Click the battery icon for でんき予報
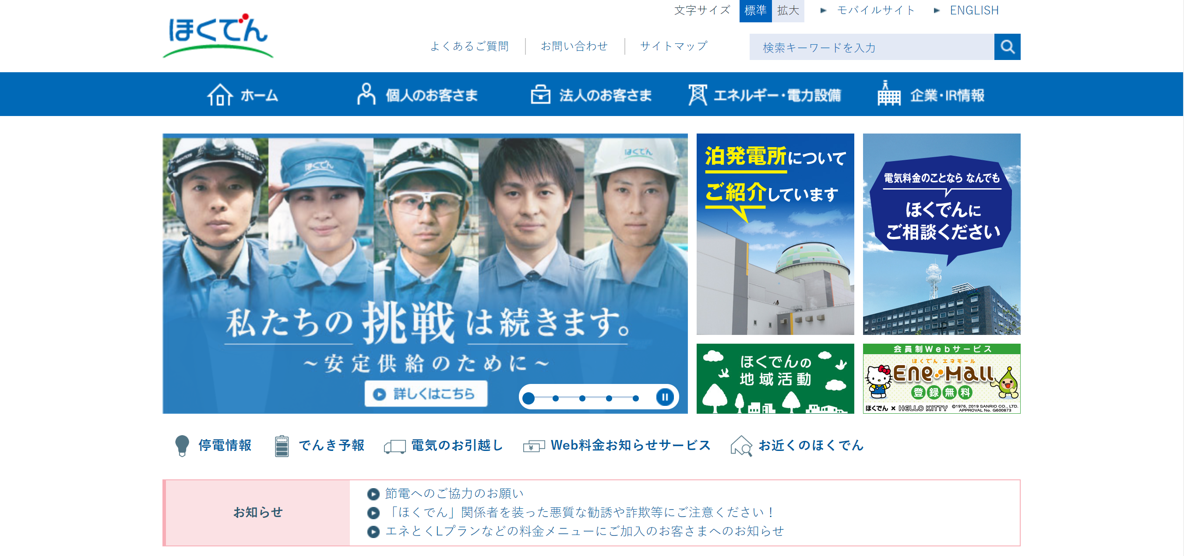 tap(282, 446)
